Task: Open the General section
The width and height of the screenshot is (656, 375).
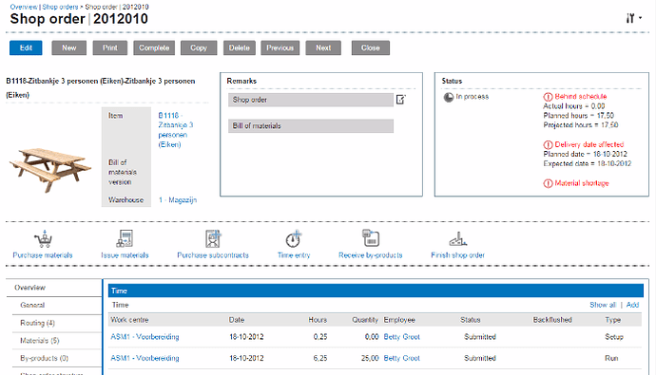Action: (32, 305)
